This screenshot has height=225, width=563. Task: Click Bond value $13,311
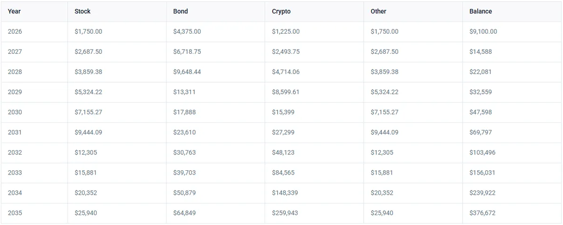tap(184, 92)
